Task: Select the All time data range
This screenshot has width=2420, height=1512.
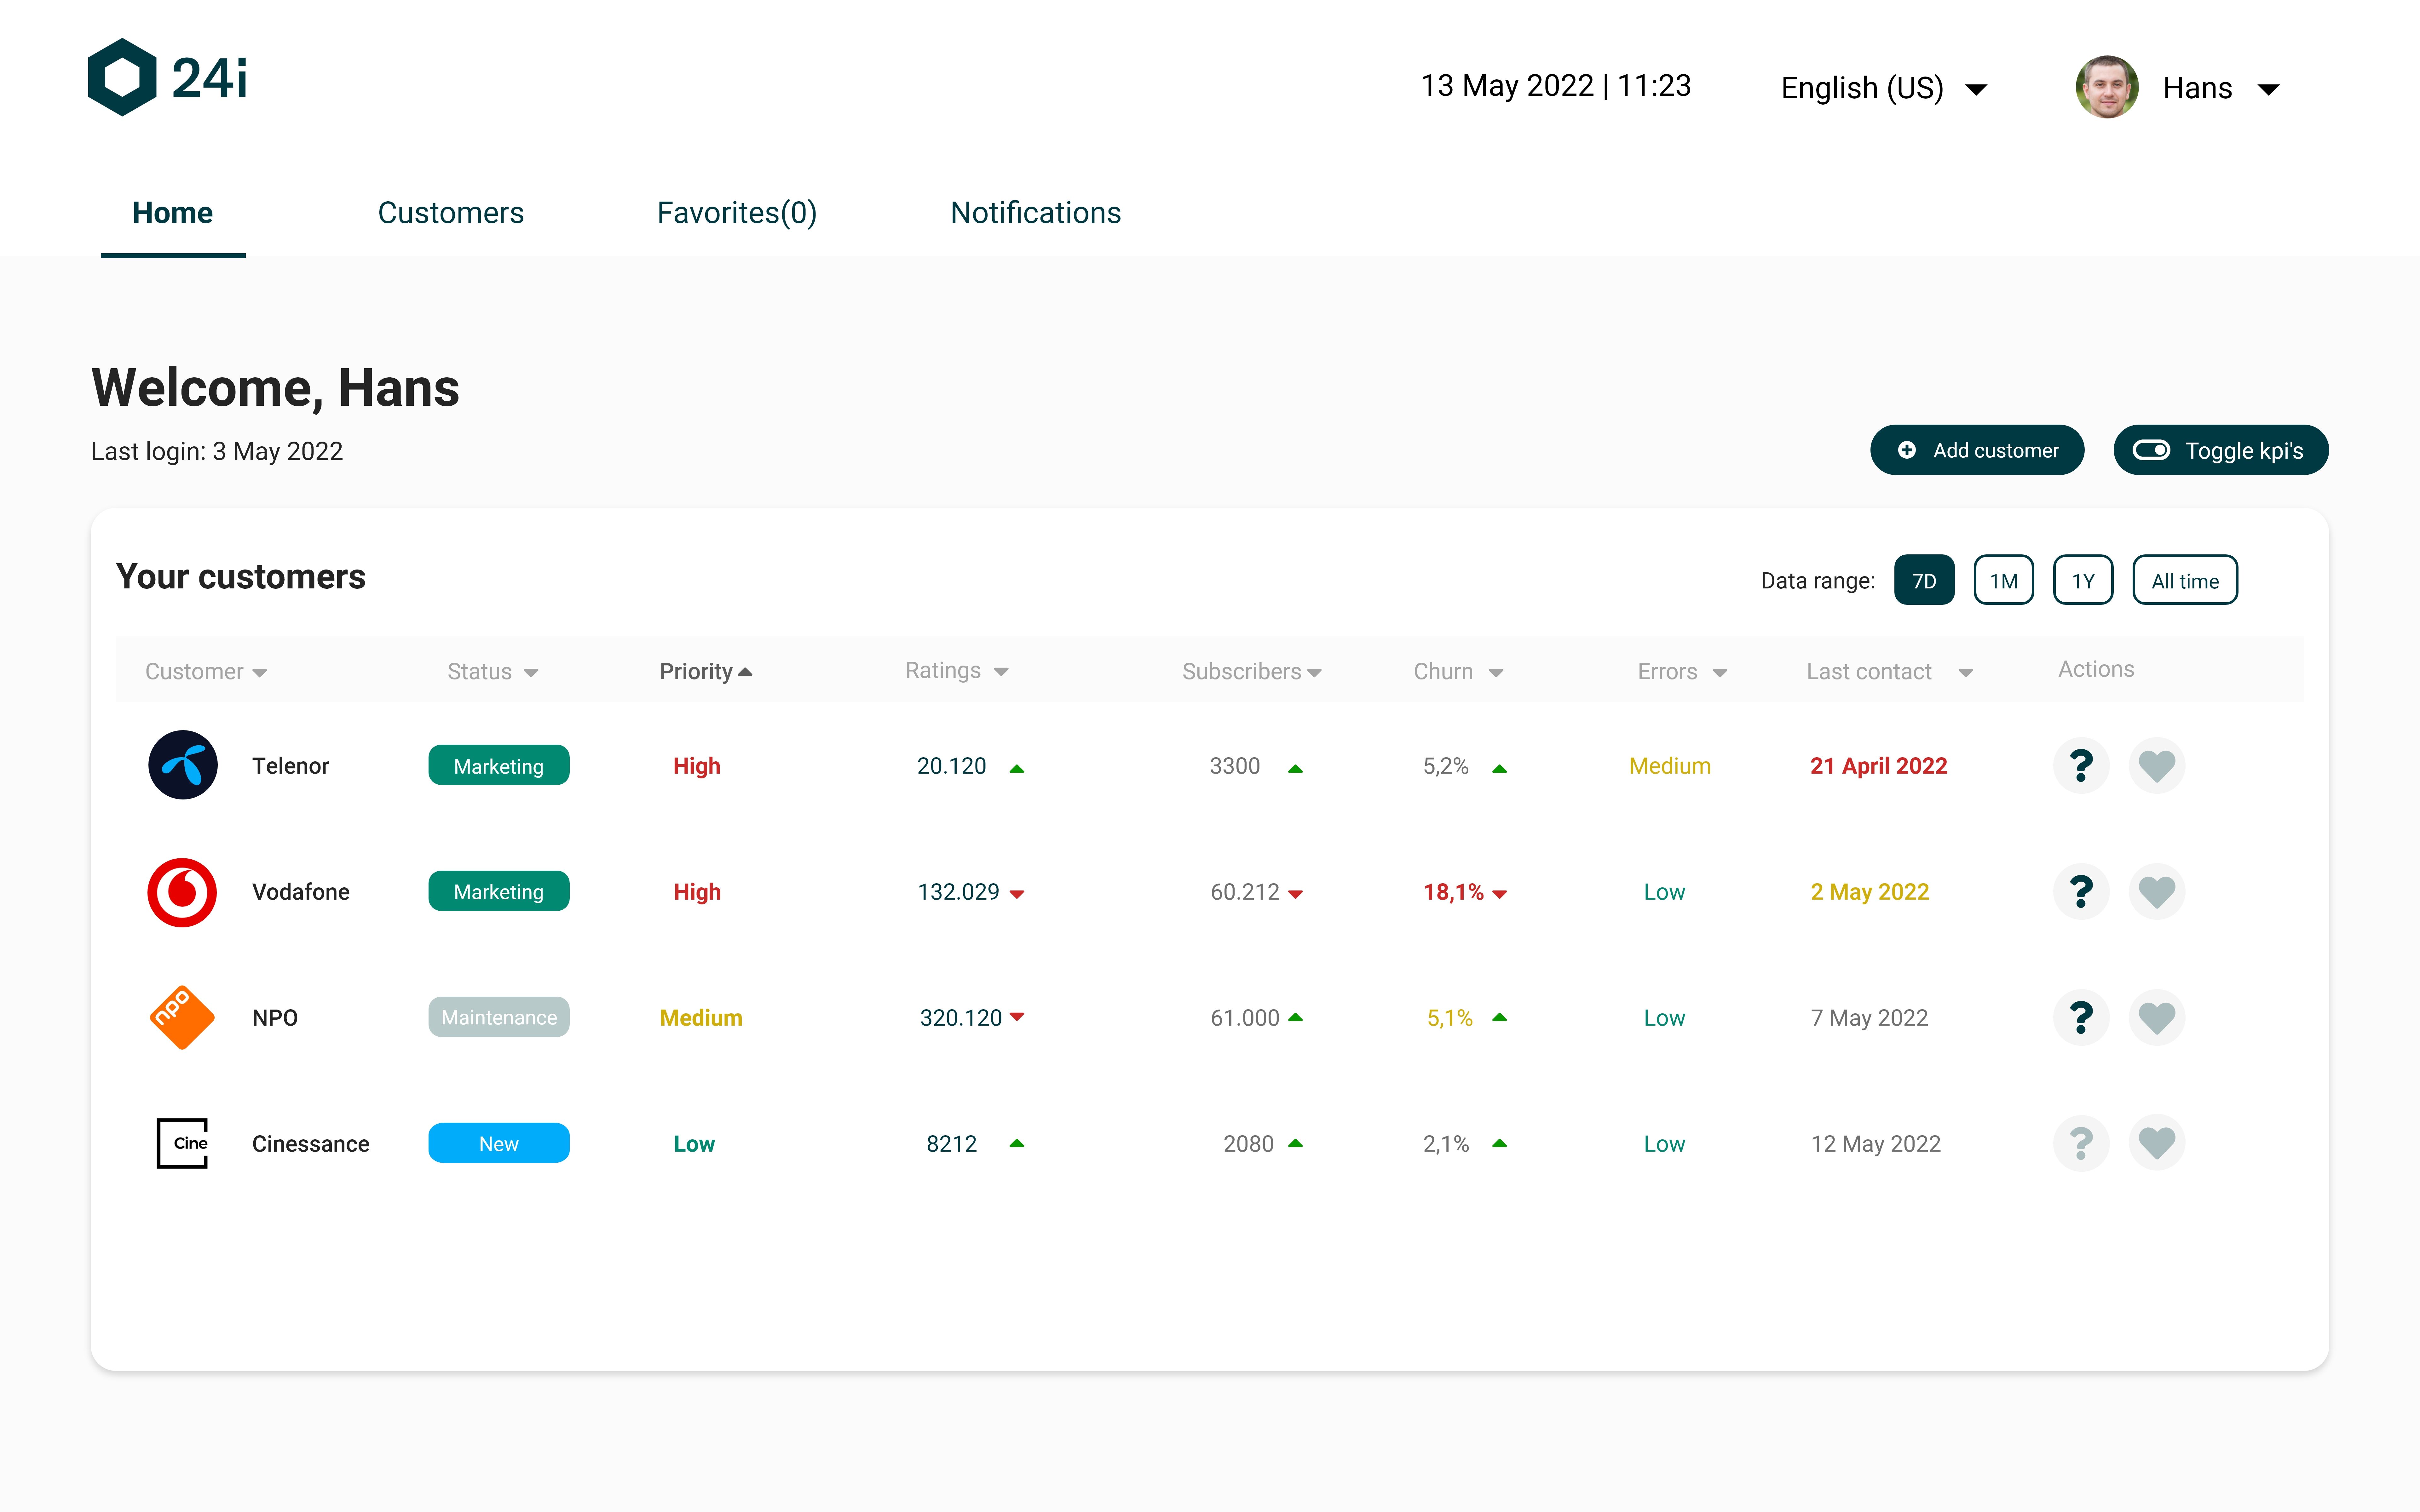Action: pyautogui.click(x=2185, y=580)
